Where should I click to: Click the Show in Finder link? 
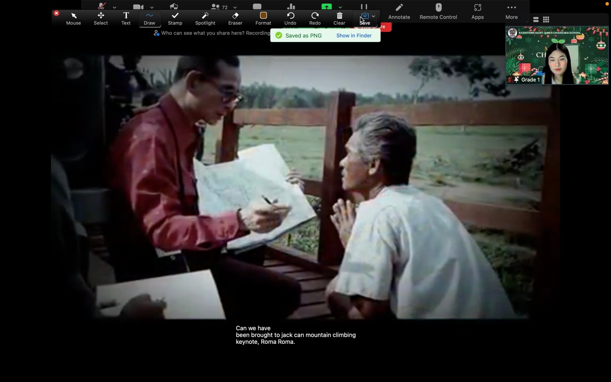pyautogui.click(x=354, y=36)
